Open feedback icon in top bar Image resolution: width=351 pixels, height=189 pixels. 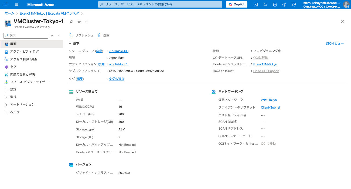[294, 5]
